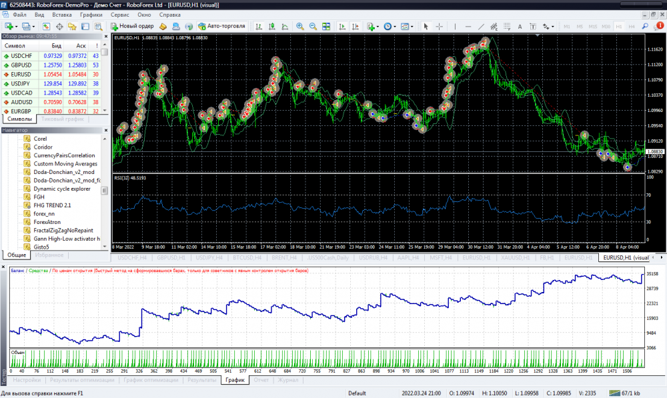Click Navigator scrollbar down arrow
667x398 pixels.
tap(105, 246)
